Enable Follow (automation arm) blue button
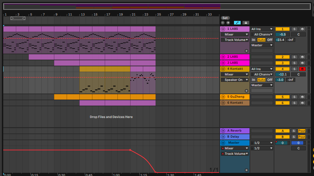Image resolution: width=314 pixels, height=176 pixels. pyautogui.click(x=237, y=23)
